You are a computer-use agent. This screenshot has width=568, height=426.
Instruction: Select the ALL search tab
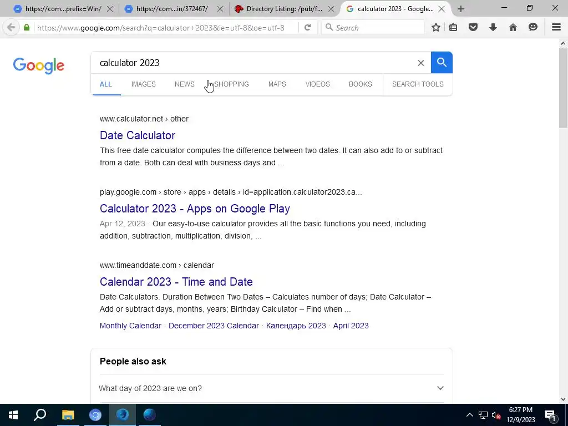[x=106, y=84]
